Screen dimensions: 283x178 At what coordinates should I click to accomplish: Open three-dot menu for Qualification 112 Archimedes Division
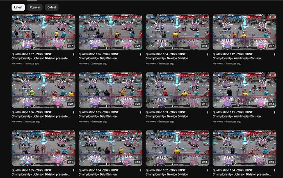[274, 55]
